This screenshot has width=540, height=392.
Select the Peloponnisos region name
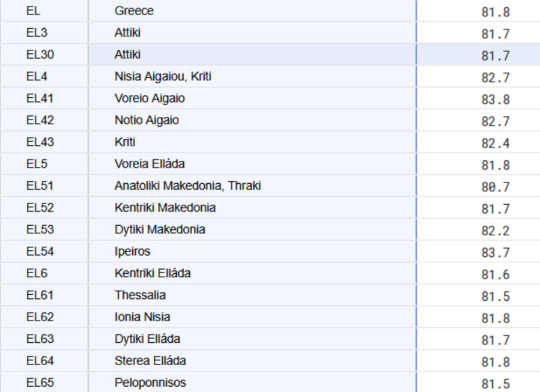point(150,382)
